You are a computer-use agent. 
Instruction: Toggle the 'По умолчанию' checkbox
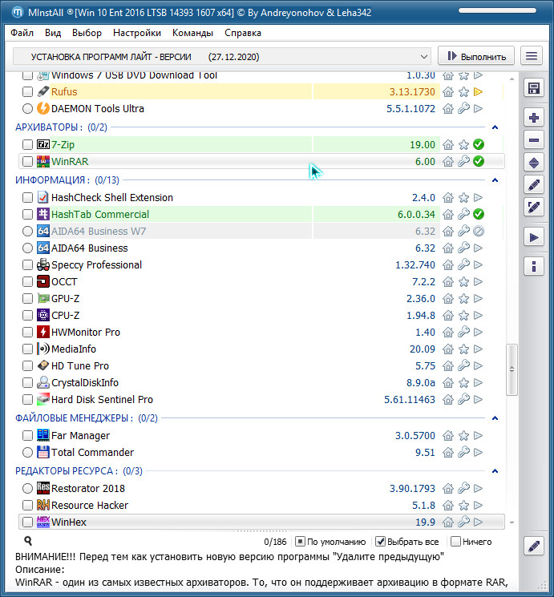tap(300, 542)
